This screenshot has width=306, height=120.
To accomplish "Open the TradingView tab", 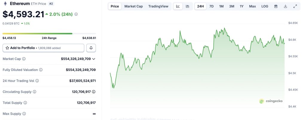I will [x=158, y=6].
